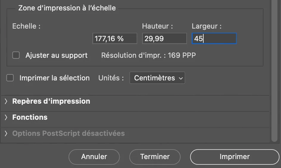Expand the Fonctions section chevron
Image resolution: width=281 pixels, height=168 pixels.
click(6, 117)
